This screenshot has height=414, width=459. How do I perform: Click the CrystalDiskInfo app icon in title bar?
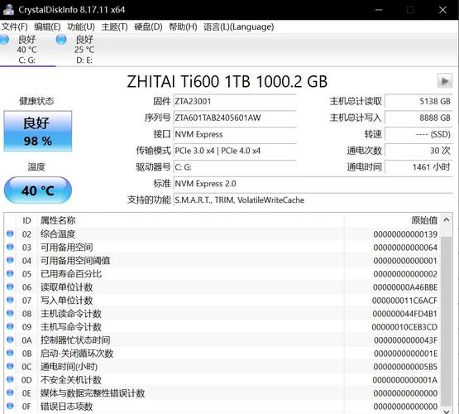pos(8,10)
